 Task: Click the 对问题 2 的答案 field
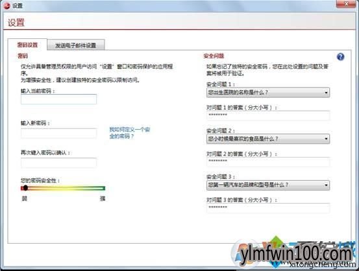tap(268, 161)
